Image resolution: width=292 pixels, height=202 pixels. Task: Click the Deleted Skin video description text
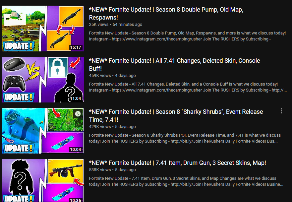point(188,87)
